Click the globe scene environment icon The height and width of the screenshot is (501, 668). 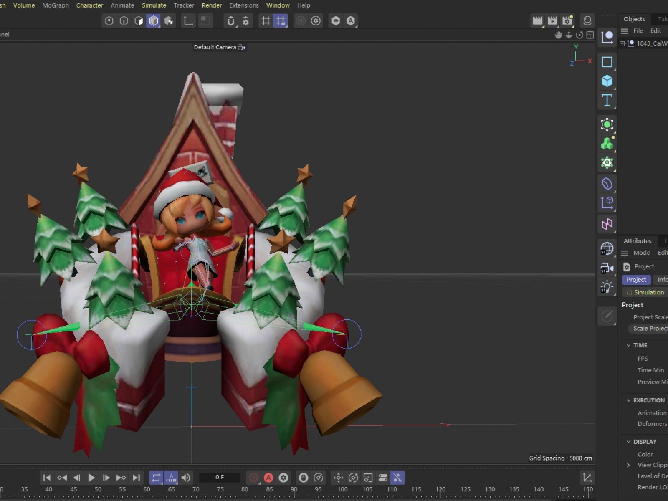pos(607,248)
